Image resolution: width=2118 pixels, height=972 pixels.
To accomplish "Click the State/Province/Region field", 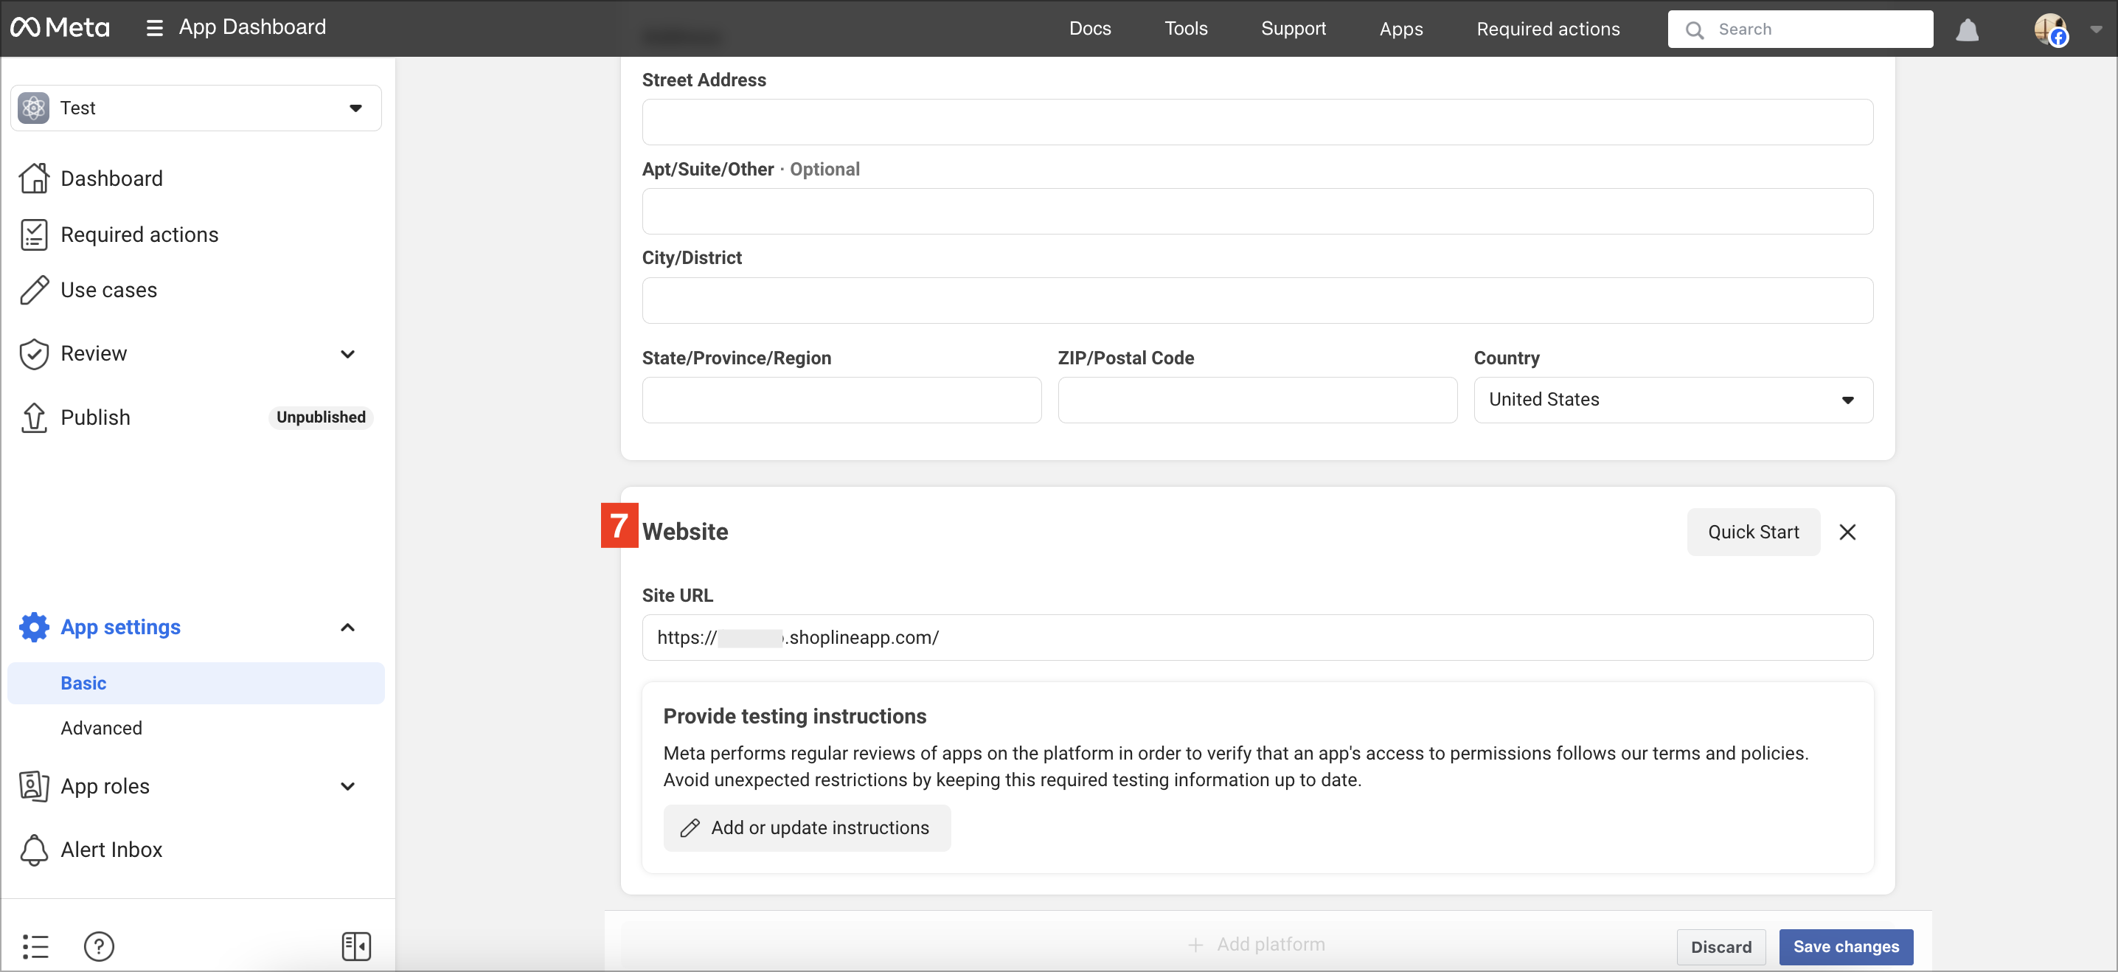I will 841,400.
